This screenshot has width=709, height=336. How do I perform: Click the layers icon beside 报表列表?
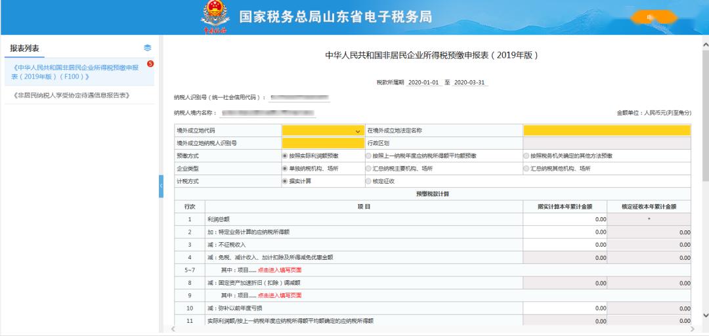148,48
